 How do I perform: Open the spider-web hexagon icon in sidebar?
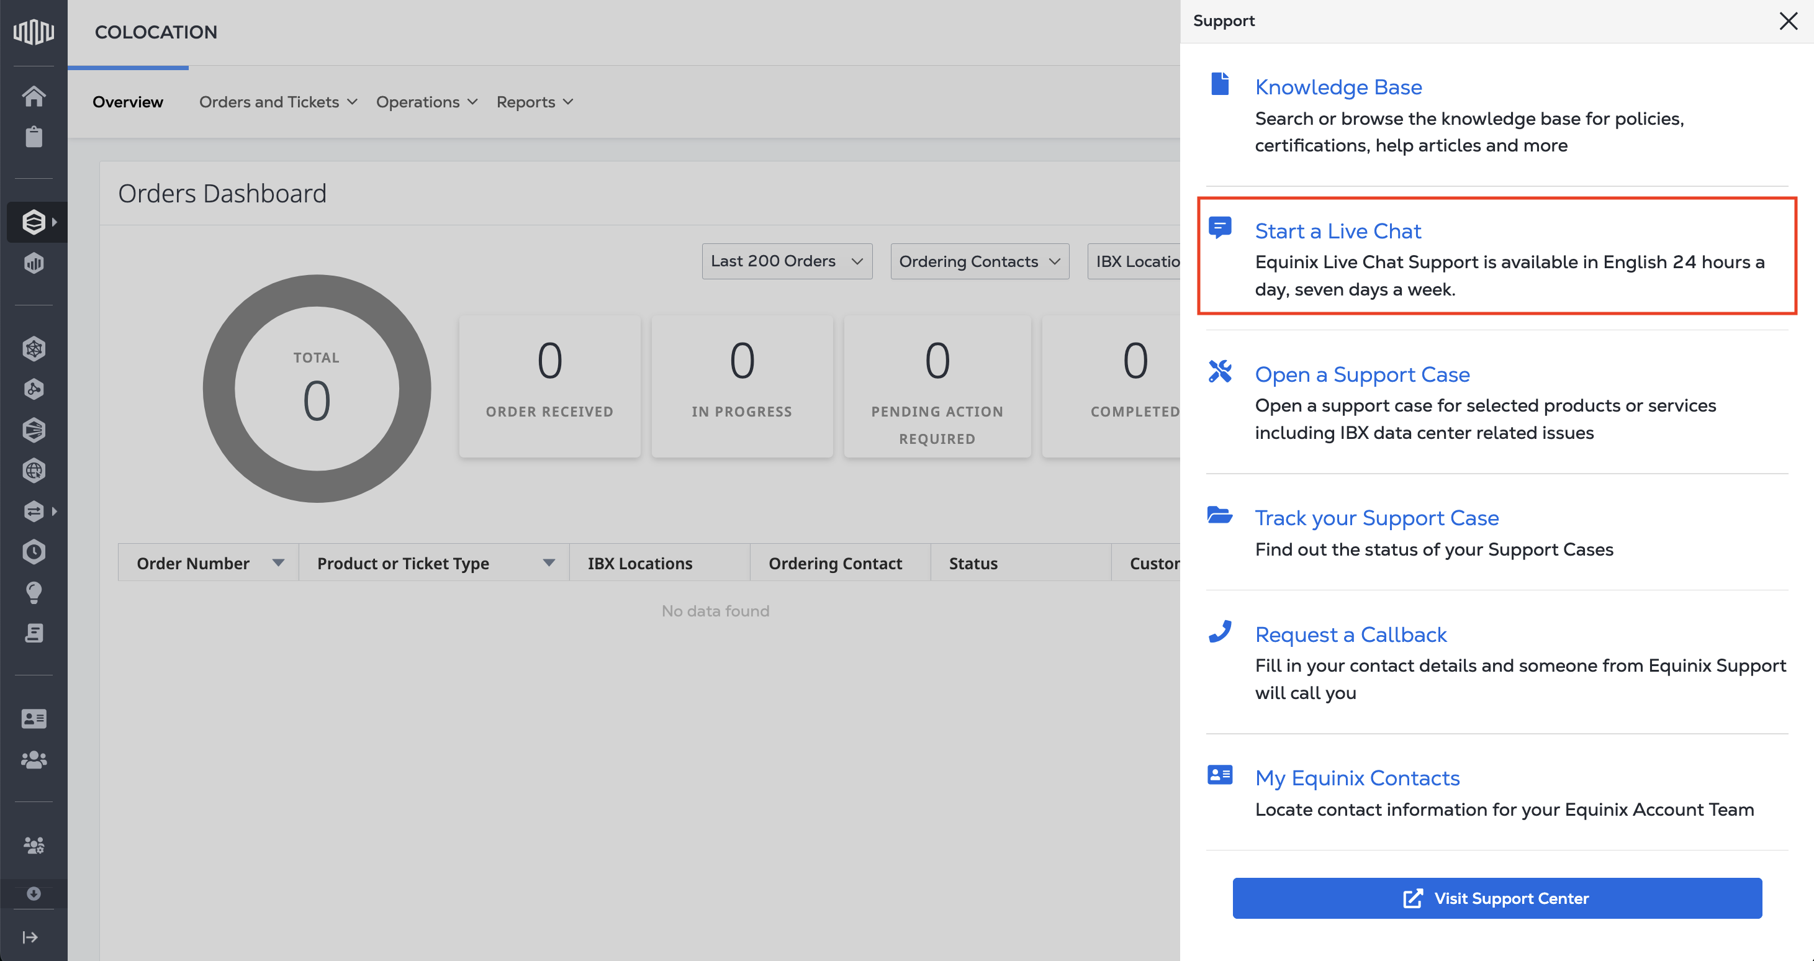click(33, 348)
